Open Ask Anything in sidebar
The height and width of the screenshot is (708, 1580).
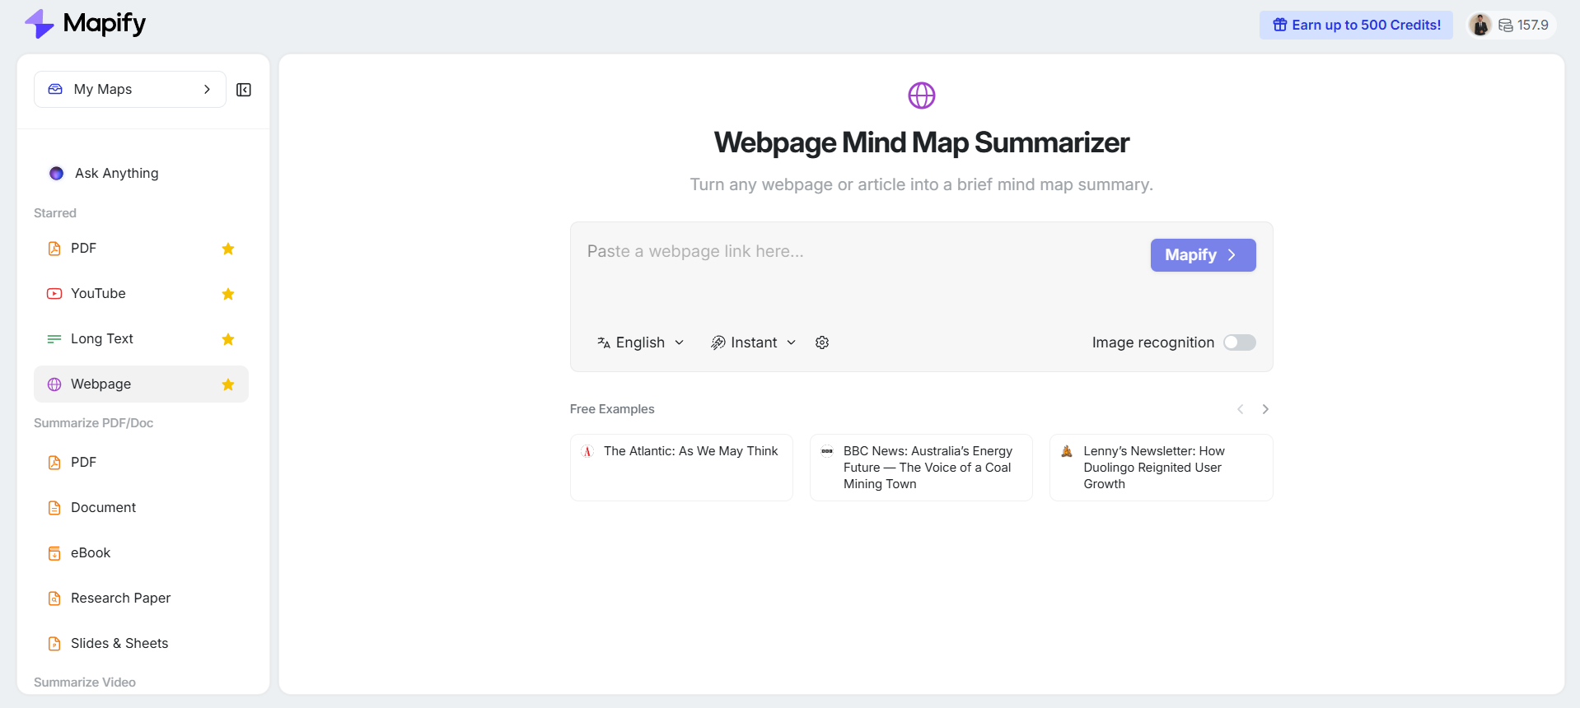[x=141, y=173]
